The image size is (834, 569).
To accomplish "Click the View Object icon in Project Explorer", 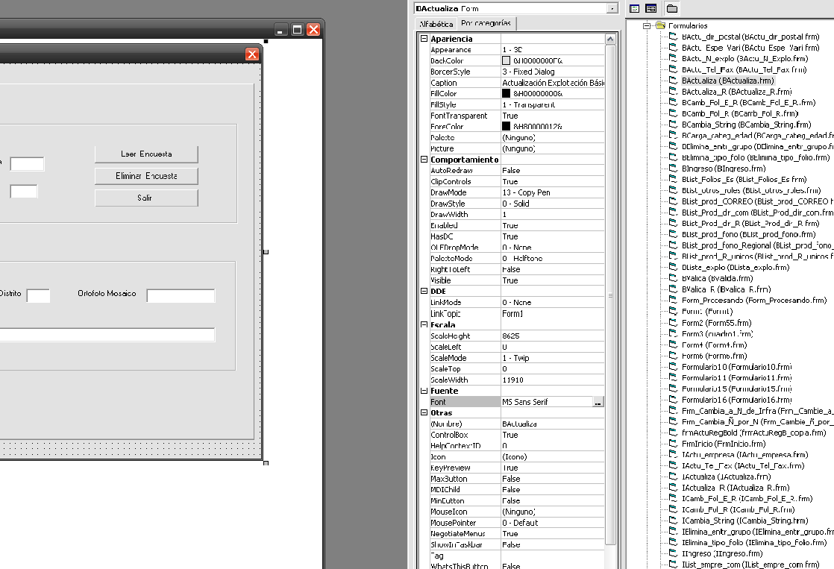I will pos(650,8).
